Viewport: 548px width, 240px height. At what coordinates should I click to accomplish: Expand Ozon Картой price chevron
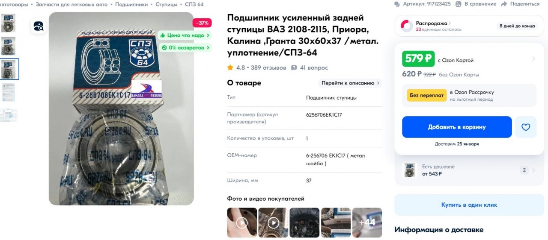(533, 59)
